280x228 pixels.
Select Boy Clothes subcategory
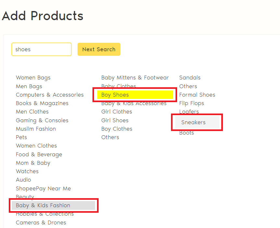click(117, 129)
